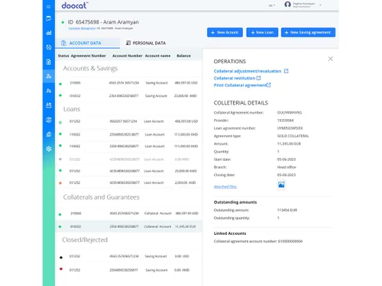Click the hollow green status dot of the USD loan
The height and width of the screenshot is (286, 382).
pyautogui.click(x=60, y=122)
